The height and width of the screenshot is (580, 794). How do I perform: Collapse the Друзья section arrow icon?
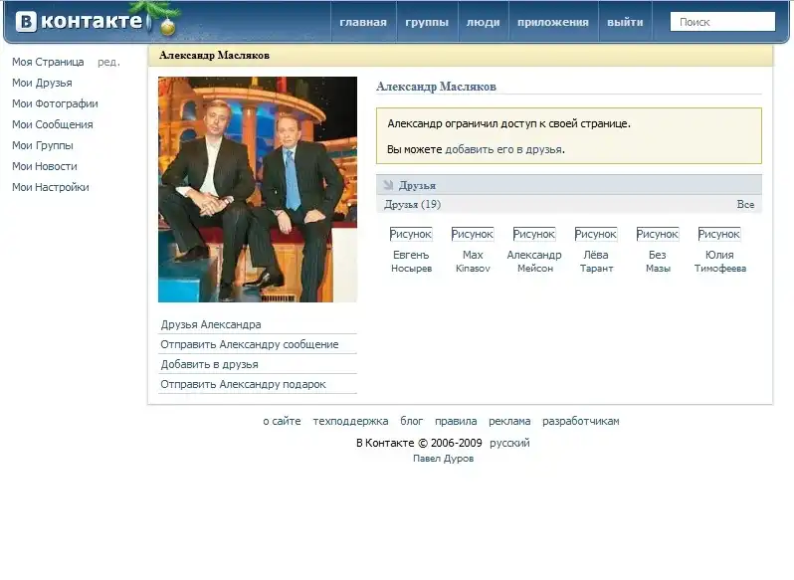(388, 185)
